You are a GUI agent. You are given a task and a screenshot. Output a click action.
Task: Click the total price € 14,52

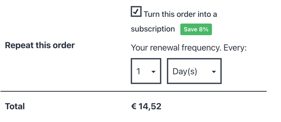click(146, 107)
